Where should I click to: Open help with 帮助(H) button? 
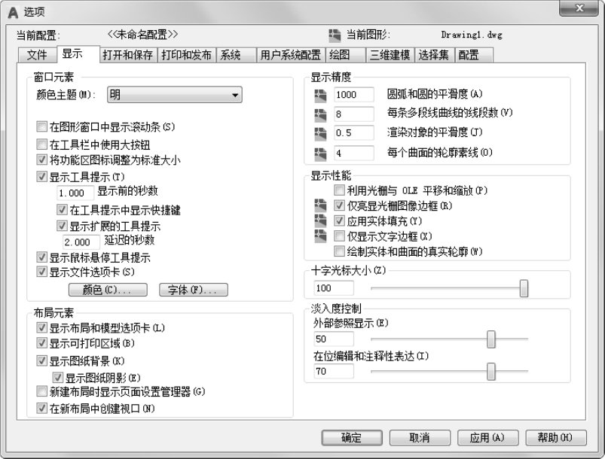coord(556,438)
